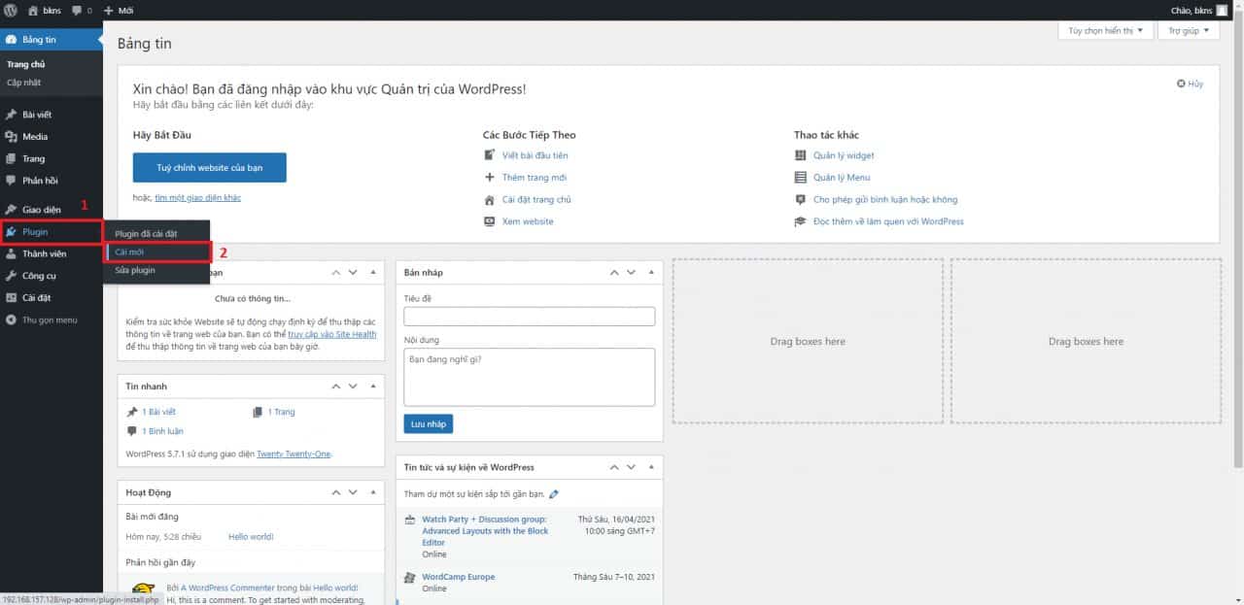Open the Trợ giúp help dropdown
1244x605 pixels.
tap(1189, 31)
